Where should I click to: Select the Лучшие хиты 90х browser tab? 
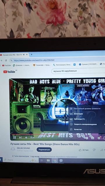[14, 55]
